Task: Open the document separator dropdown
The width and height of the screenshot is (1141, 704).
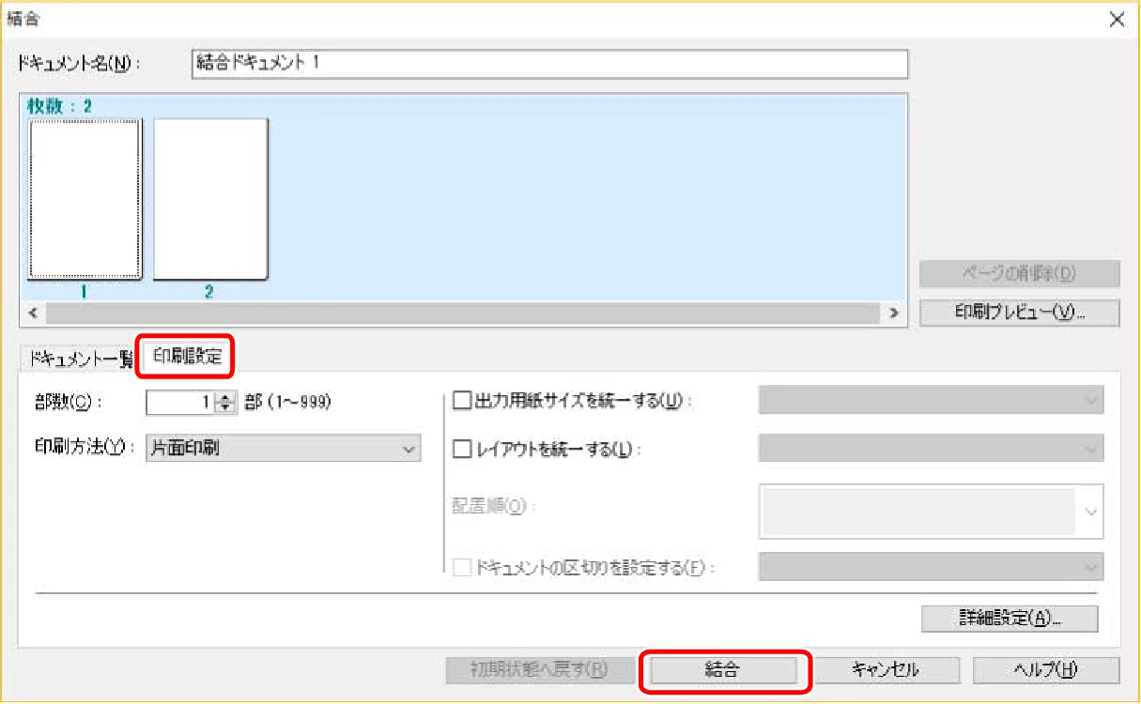Action: click(931, 567)
